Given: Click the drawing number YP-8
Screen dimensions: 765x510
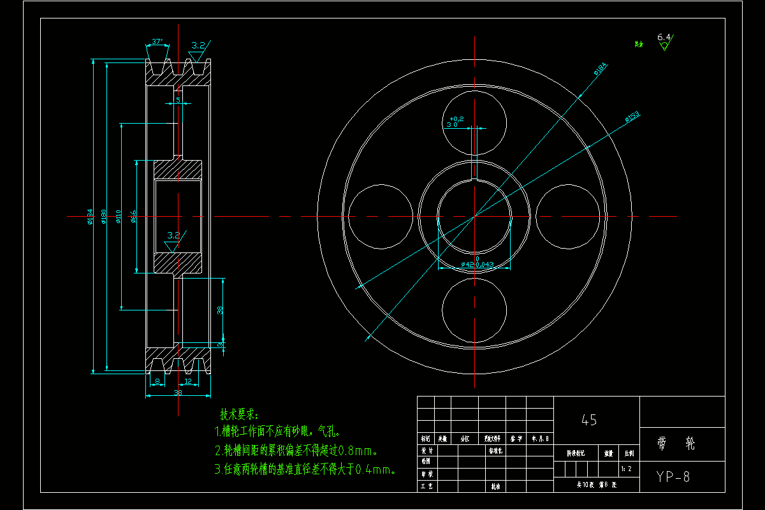Looking at the screenshot, I should click(x=673, y=476).
